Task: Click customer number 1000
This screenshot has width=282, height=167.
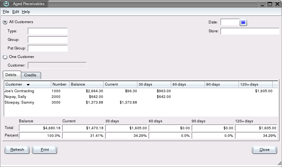Action: pyautogui.click(x=56, y=91)
